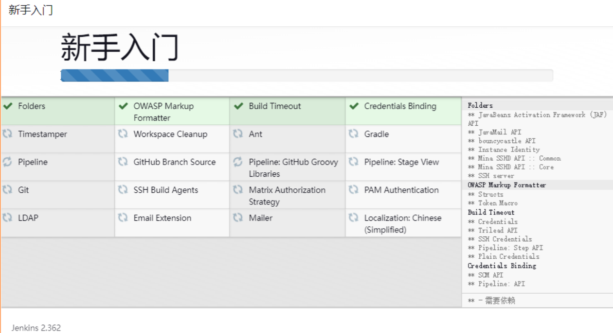This screenshot has height=333, width=613.
Task: Select the Mailer plugin label
Action: click(261, 218)
